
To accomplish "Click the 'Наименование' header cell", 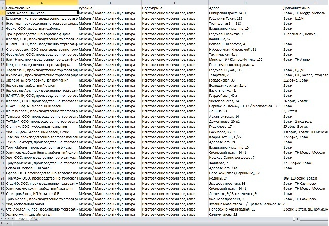I will click(42, 8).
